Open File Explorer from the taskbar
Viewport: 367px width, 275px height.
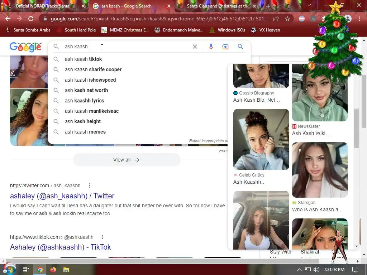pos(66,270)
